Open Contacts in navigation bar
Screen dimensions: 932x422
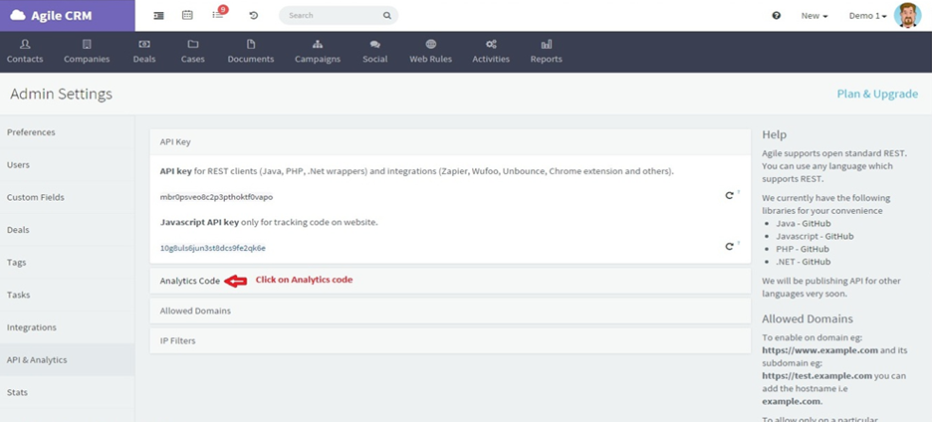pos(25,52)
